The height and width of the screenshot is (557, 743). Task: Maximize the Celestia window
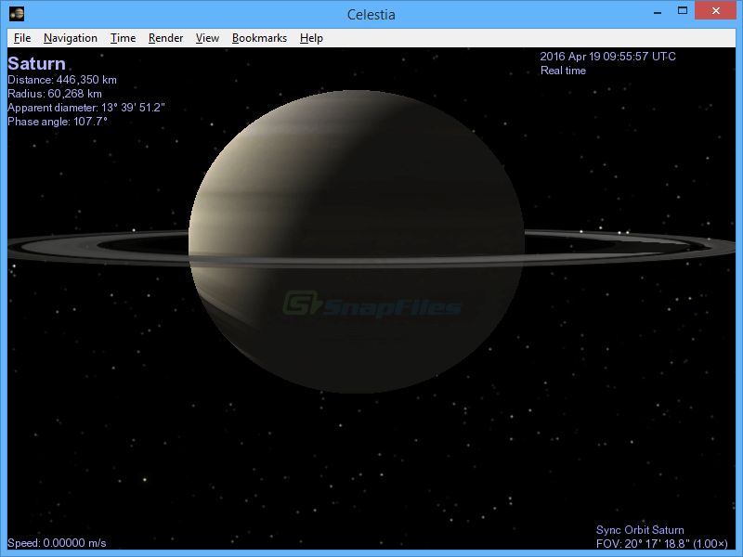click(683, 11)
